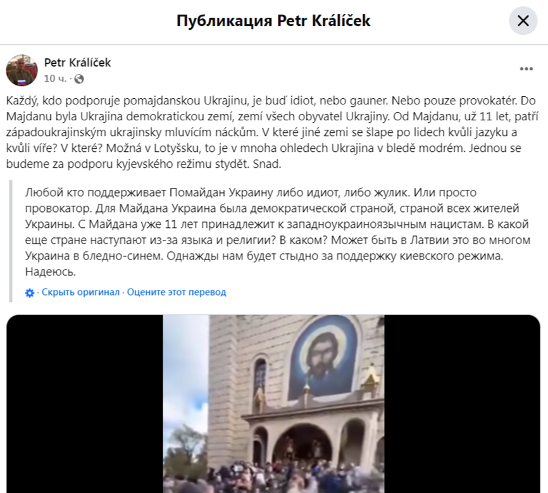Play the church crowd video
This screenshot has height=493, width=548.
273,404
